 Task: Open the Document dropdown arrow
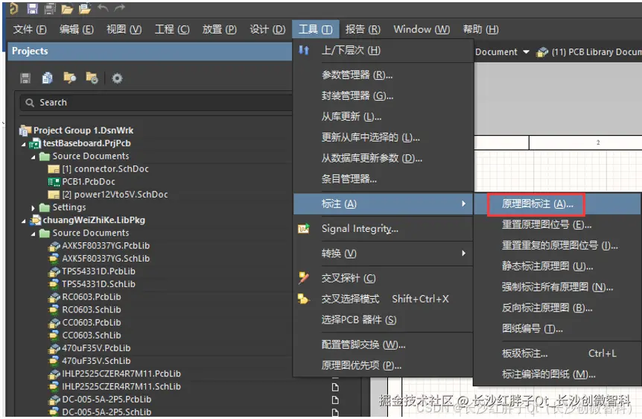526,52
